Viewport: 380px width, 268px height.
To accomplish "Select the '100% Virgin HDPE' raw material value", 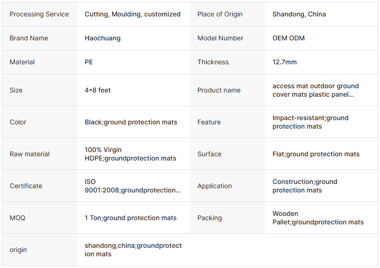I will pos(130,154).
